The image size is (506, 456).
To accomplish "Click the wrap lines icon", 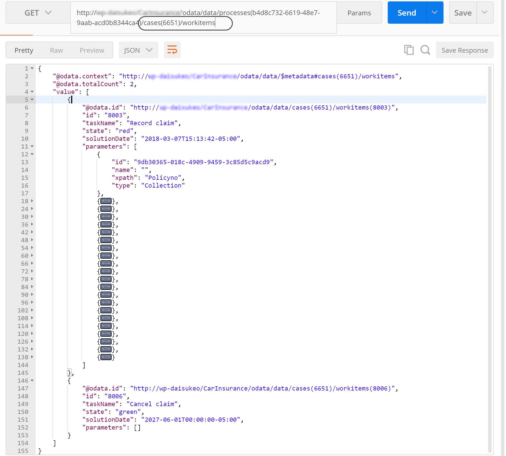I will coord(172,50).
